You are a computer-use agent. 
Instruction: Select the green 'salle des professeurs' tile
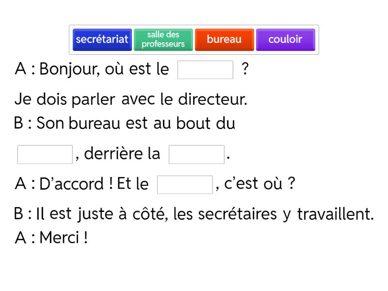(163, 40)
